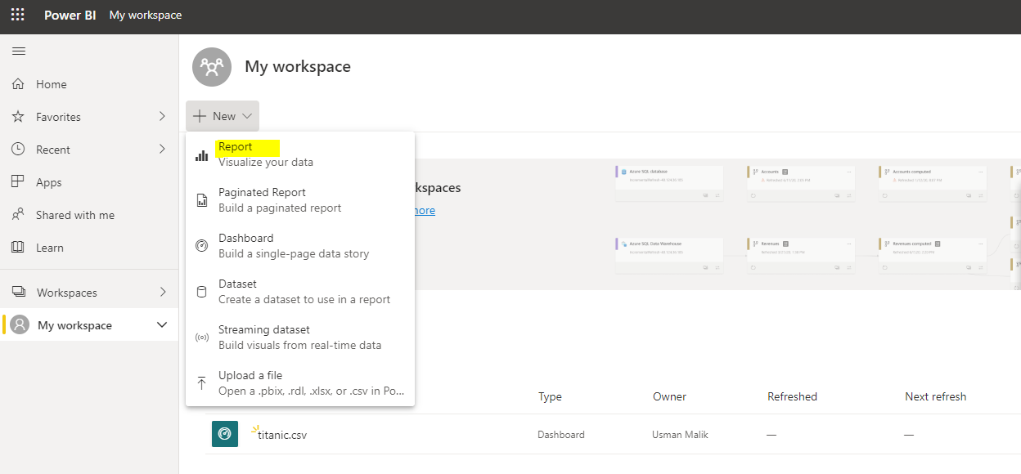Click the Recent clock icon

pyautogui.click(x=18, y=150)
